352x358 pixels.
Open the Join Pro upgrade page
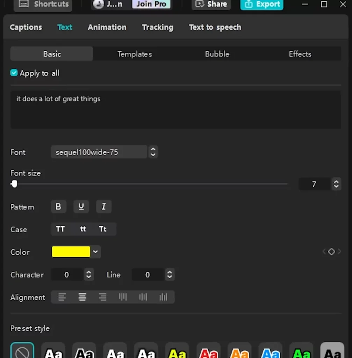151,4
